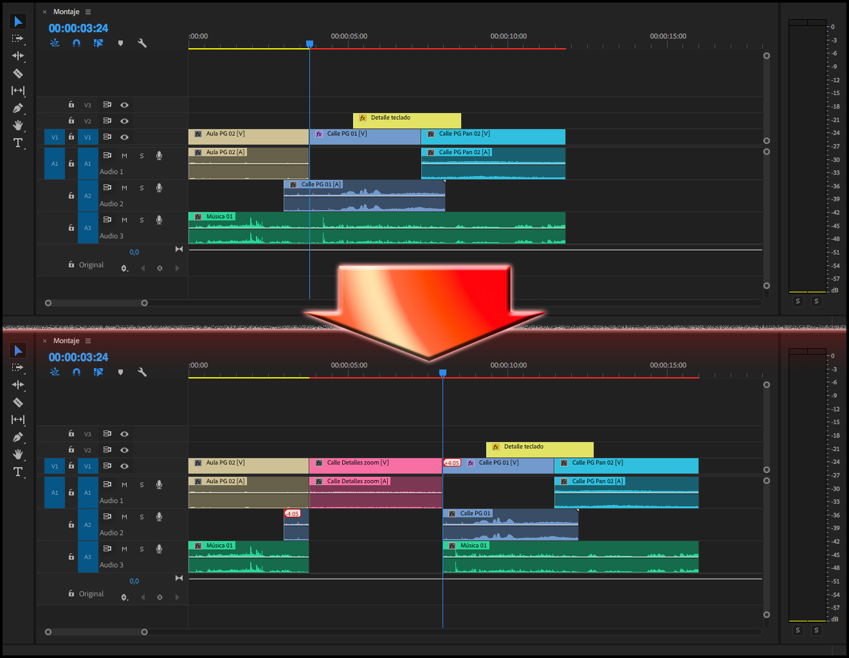
Task: Click the Montaje sequence tab in lower panel
Action: [x=66, y=341]
